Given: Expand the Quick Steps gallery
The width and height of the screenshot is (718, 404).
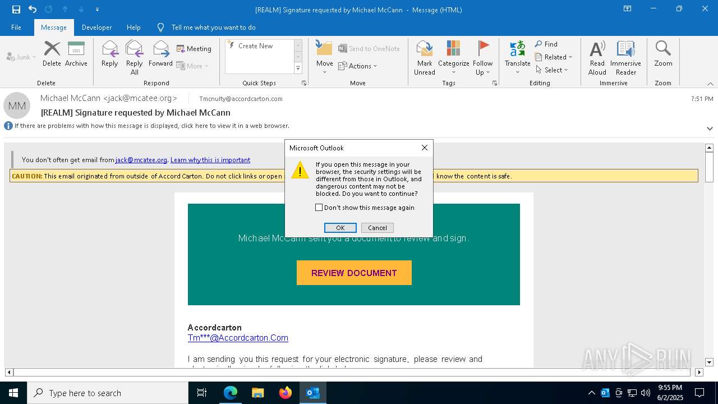Looking at the screenshot, I should (298, 68).
